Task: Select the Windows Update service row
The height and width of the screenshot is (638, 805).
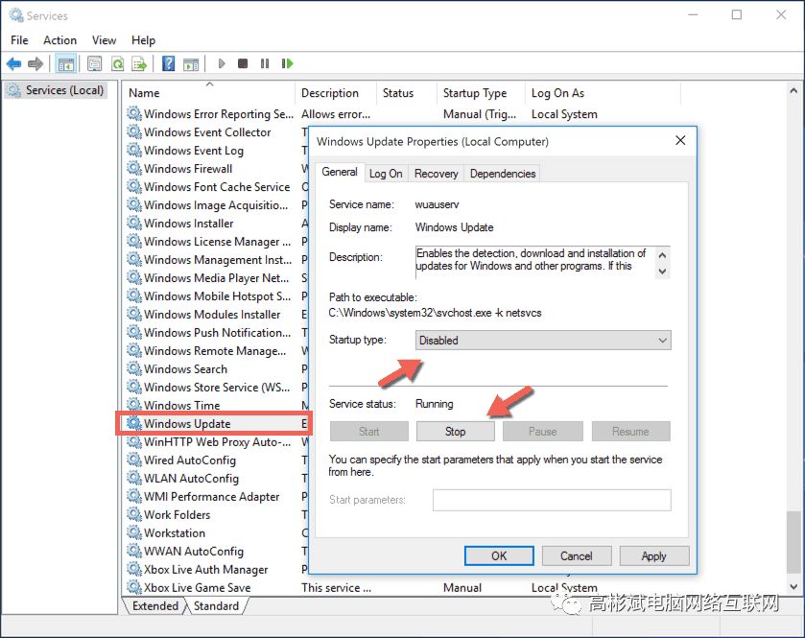Action: [x=214, y=423]
